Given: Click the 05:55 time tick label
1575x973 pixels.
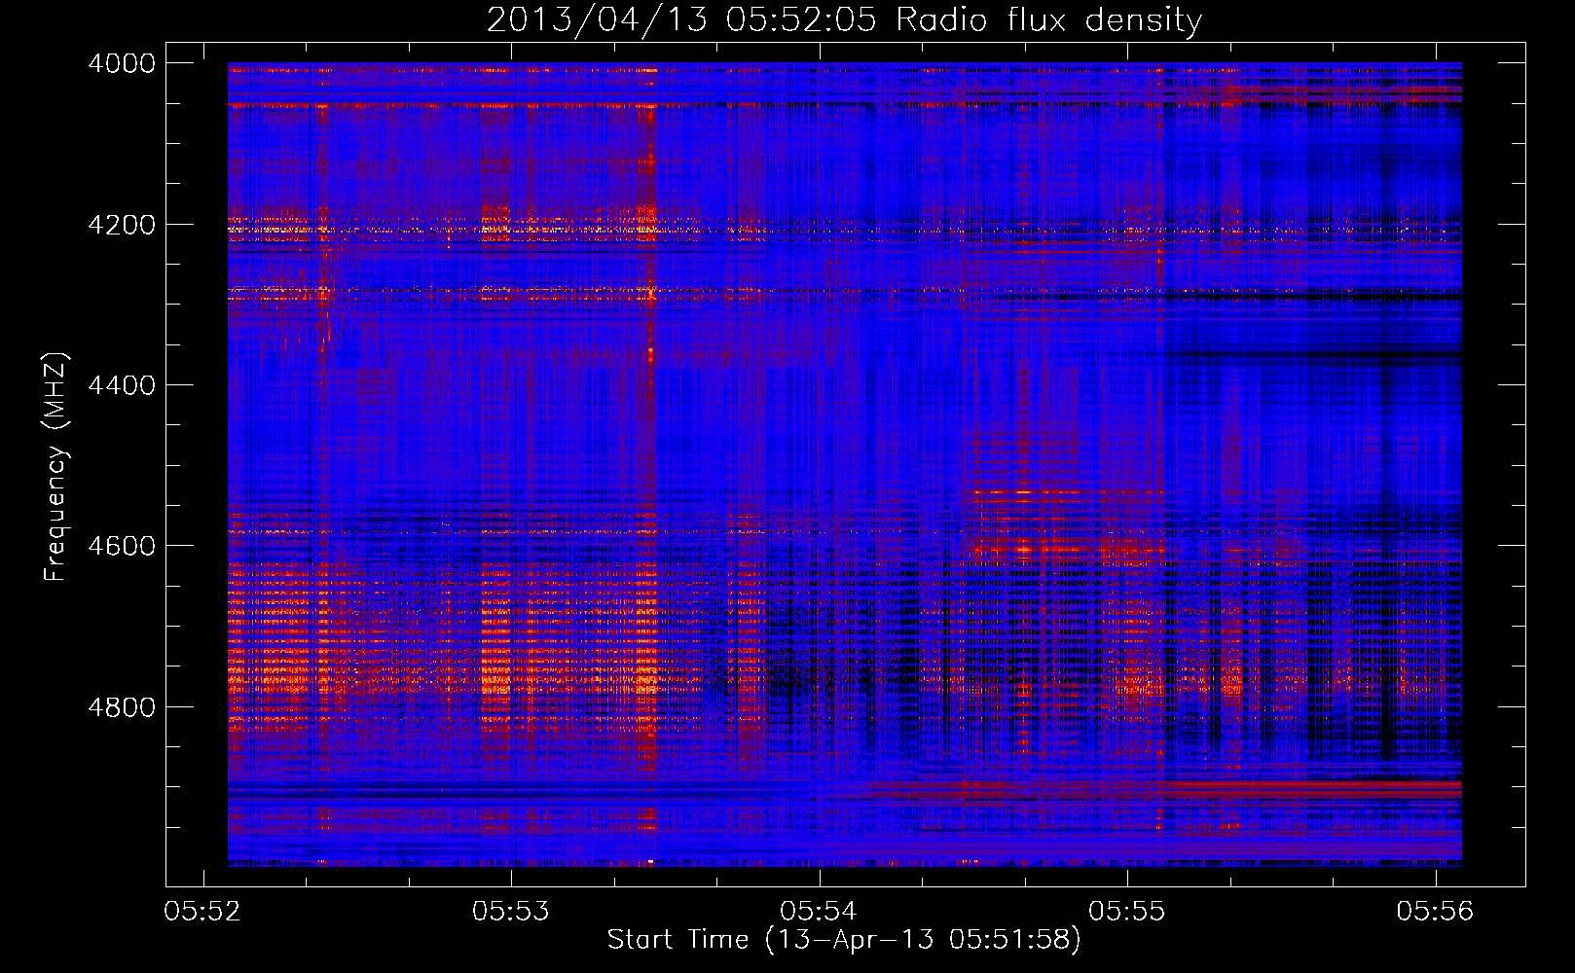Looking at the screenshot, I should point(1127,912).
